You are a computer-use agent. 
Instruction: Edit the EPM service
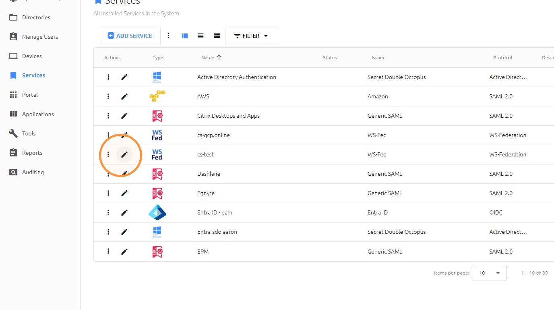124,251
